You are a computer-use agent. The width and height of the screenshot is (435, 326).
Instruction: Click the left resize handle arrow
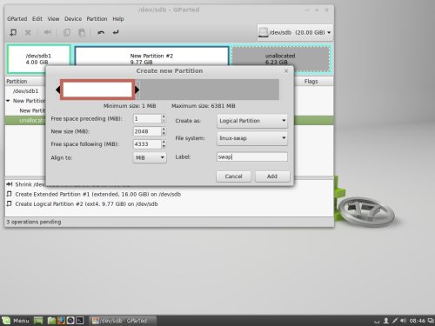[x=58, y=90]
